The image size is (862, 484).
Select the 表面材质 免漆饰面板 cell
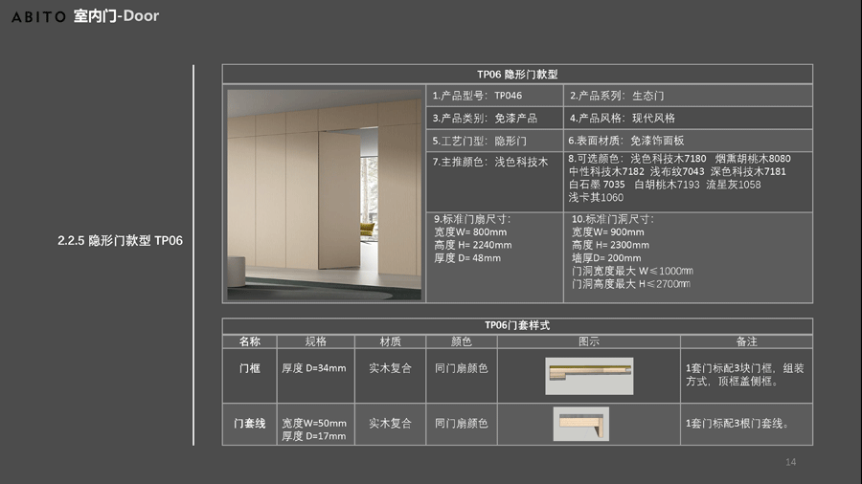point(688,141)
